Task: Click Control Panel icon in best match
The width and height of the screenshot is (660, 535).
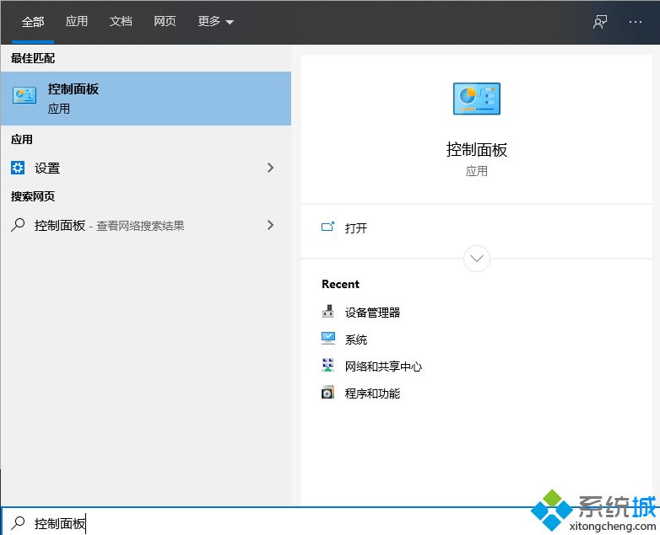Action: point(24,96)
